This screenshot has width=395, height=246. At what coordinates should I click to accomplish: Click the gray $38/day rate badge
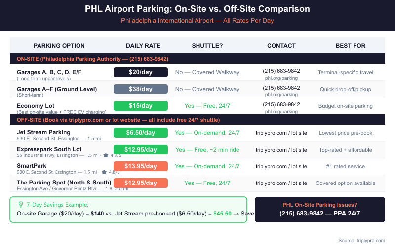[141, 89]
